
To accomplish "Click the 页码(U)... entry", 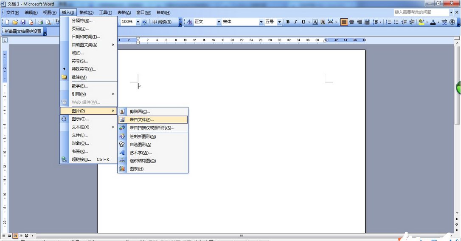I will click(89, 28).
